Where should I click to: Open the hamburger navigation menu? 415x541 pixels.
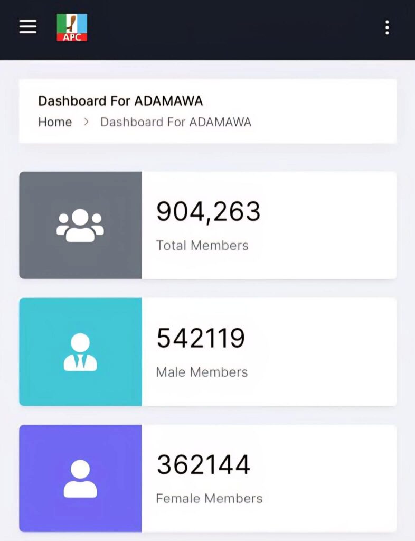point(28,27)
